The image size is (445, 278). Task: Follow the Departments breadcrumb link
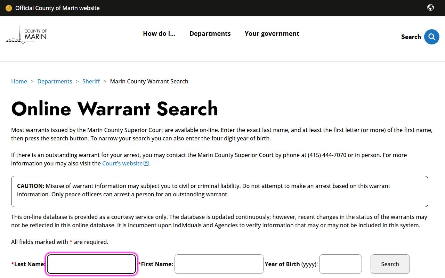[55, 81]
